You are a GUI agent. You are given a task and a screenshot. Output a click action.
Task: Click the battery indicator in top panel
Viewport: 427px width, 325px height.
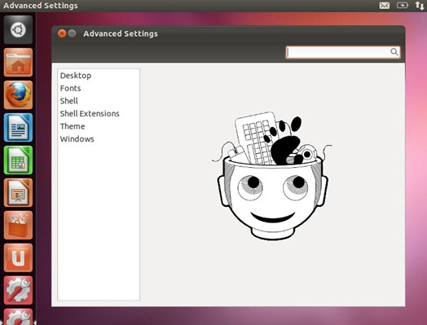click(403, 5)
